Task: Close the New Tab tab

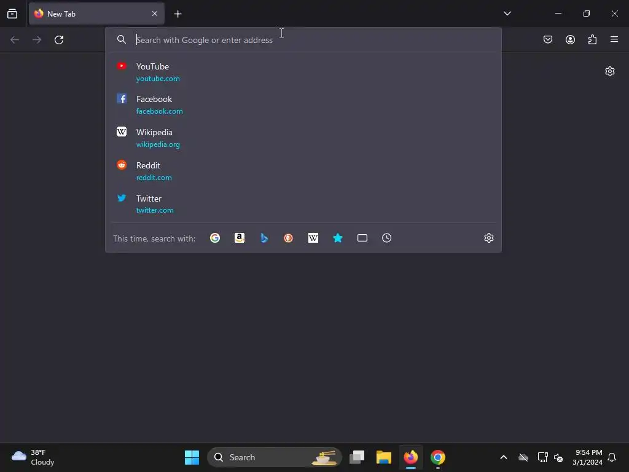Action: point(155,14)
